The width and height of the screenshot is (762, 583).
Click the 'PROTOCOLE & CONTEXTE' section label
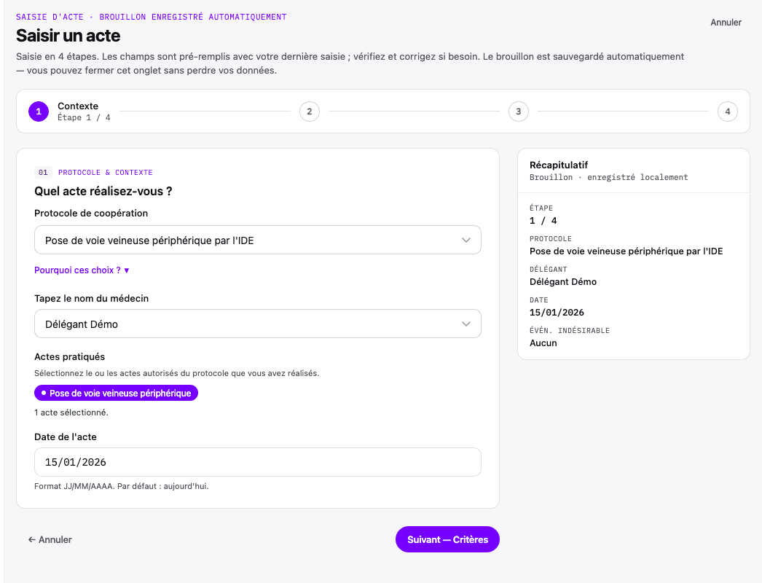click(106, 173)
